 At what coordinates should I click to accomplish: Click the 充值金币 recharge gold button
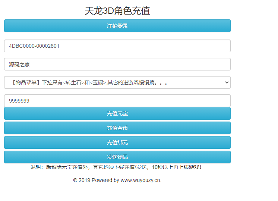coord(117,128)
